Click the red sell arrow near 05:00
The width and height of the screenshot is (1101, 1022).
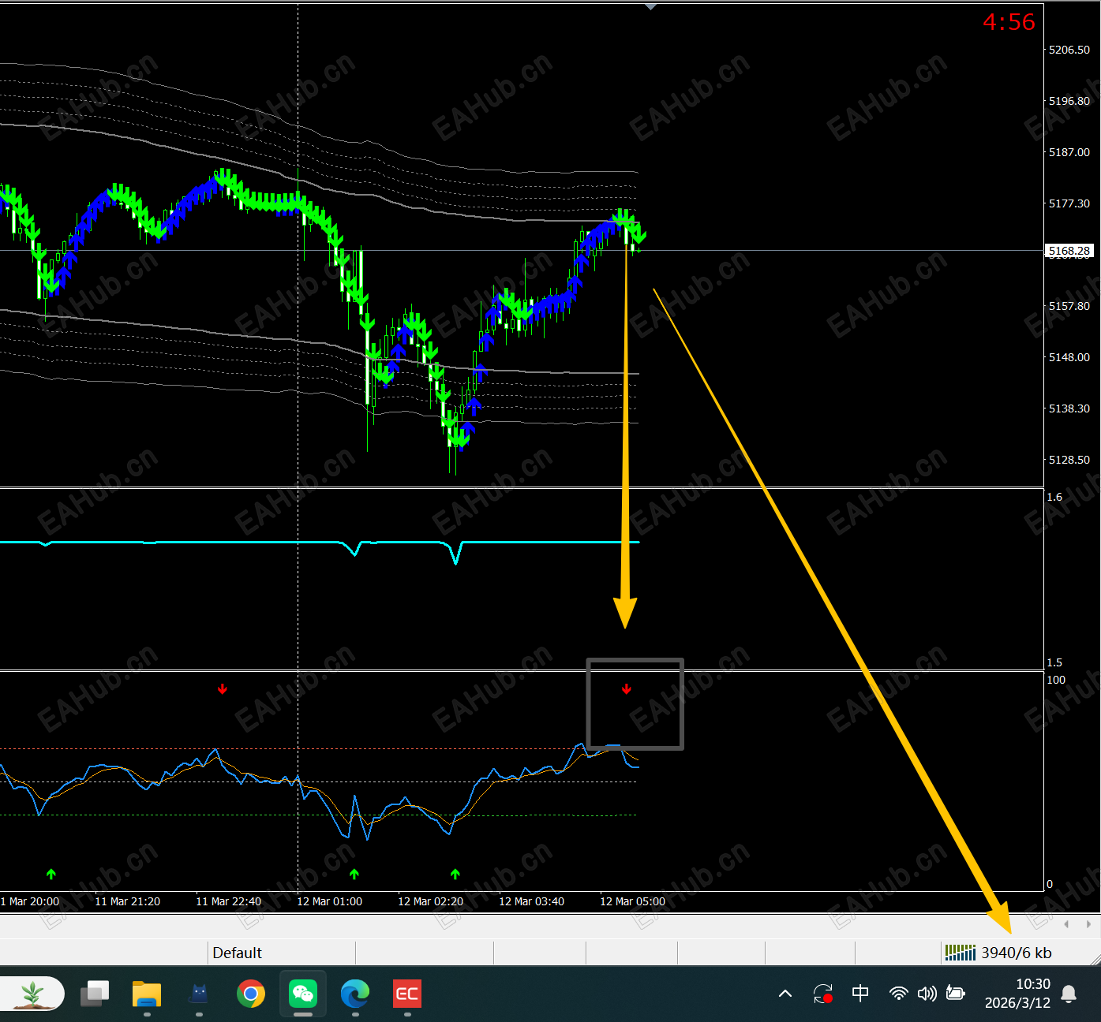point(627,689)
